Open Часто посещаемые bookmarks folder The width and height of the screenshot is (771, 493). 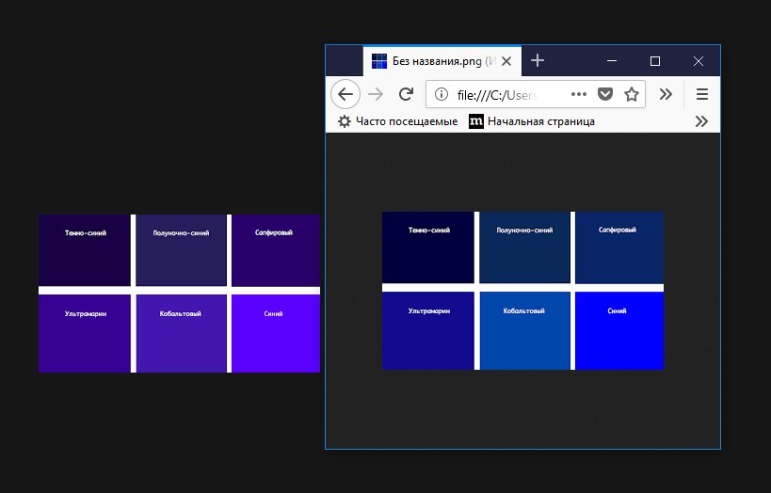tap(398, 121)
